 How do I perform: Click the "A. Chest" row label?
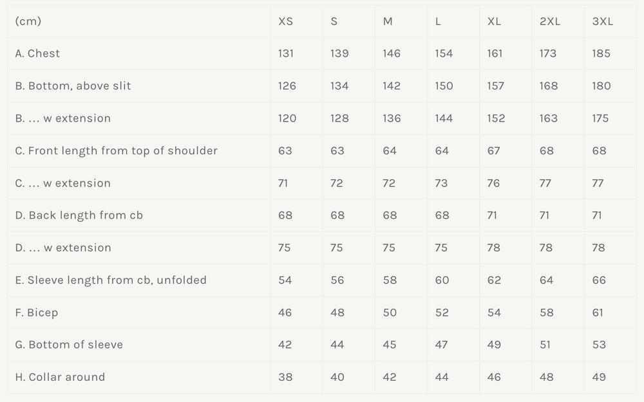37,53
